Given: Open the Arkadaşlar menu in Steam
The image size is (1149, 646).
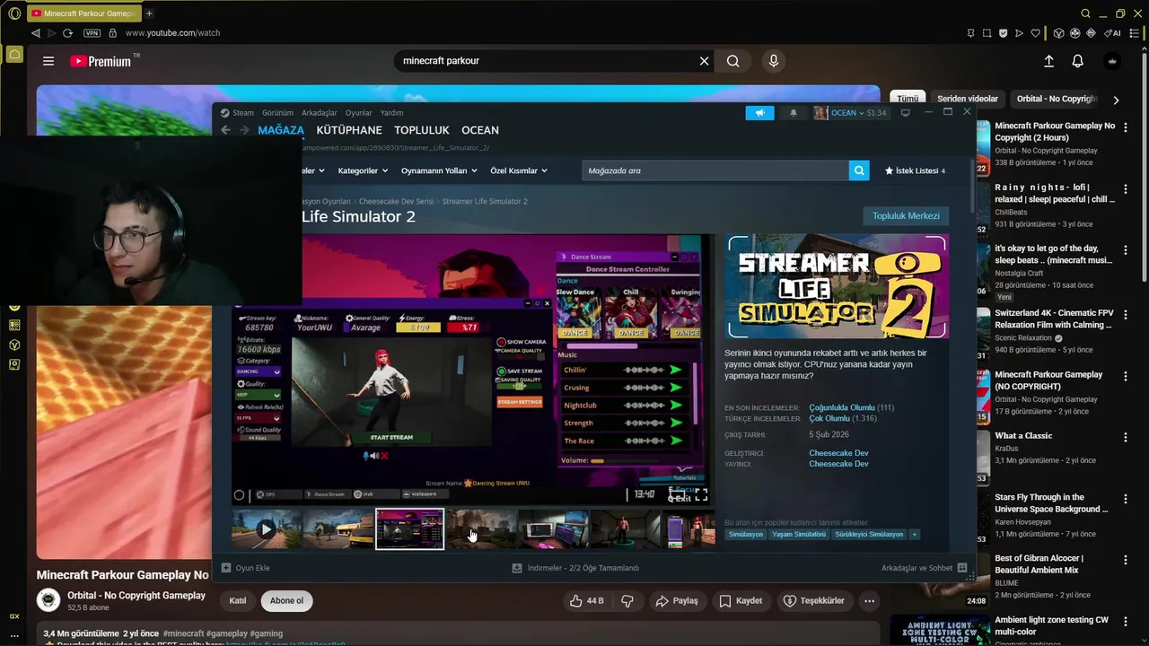Looking at the screenshot, I should (320, 113).
